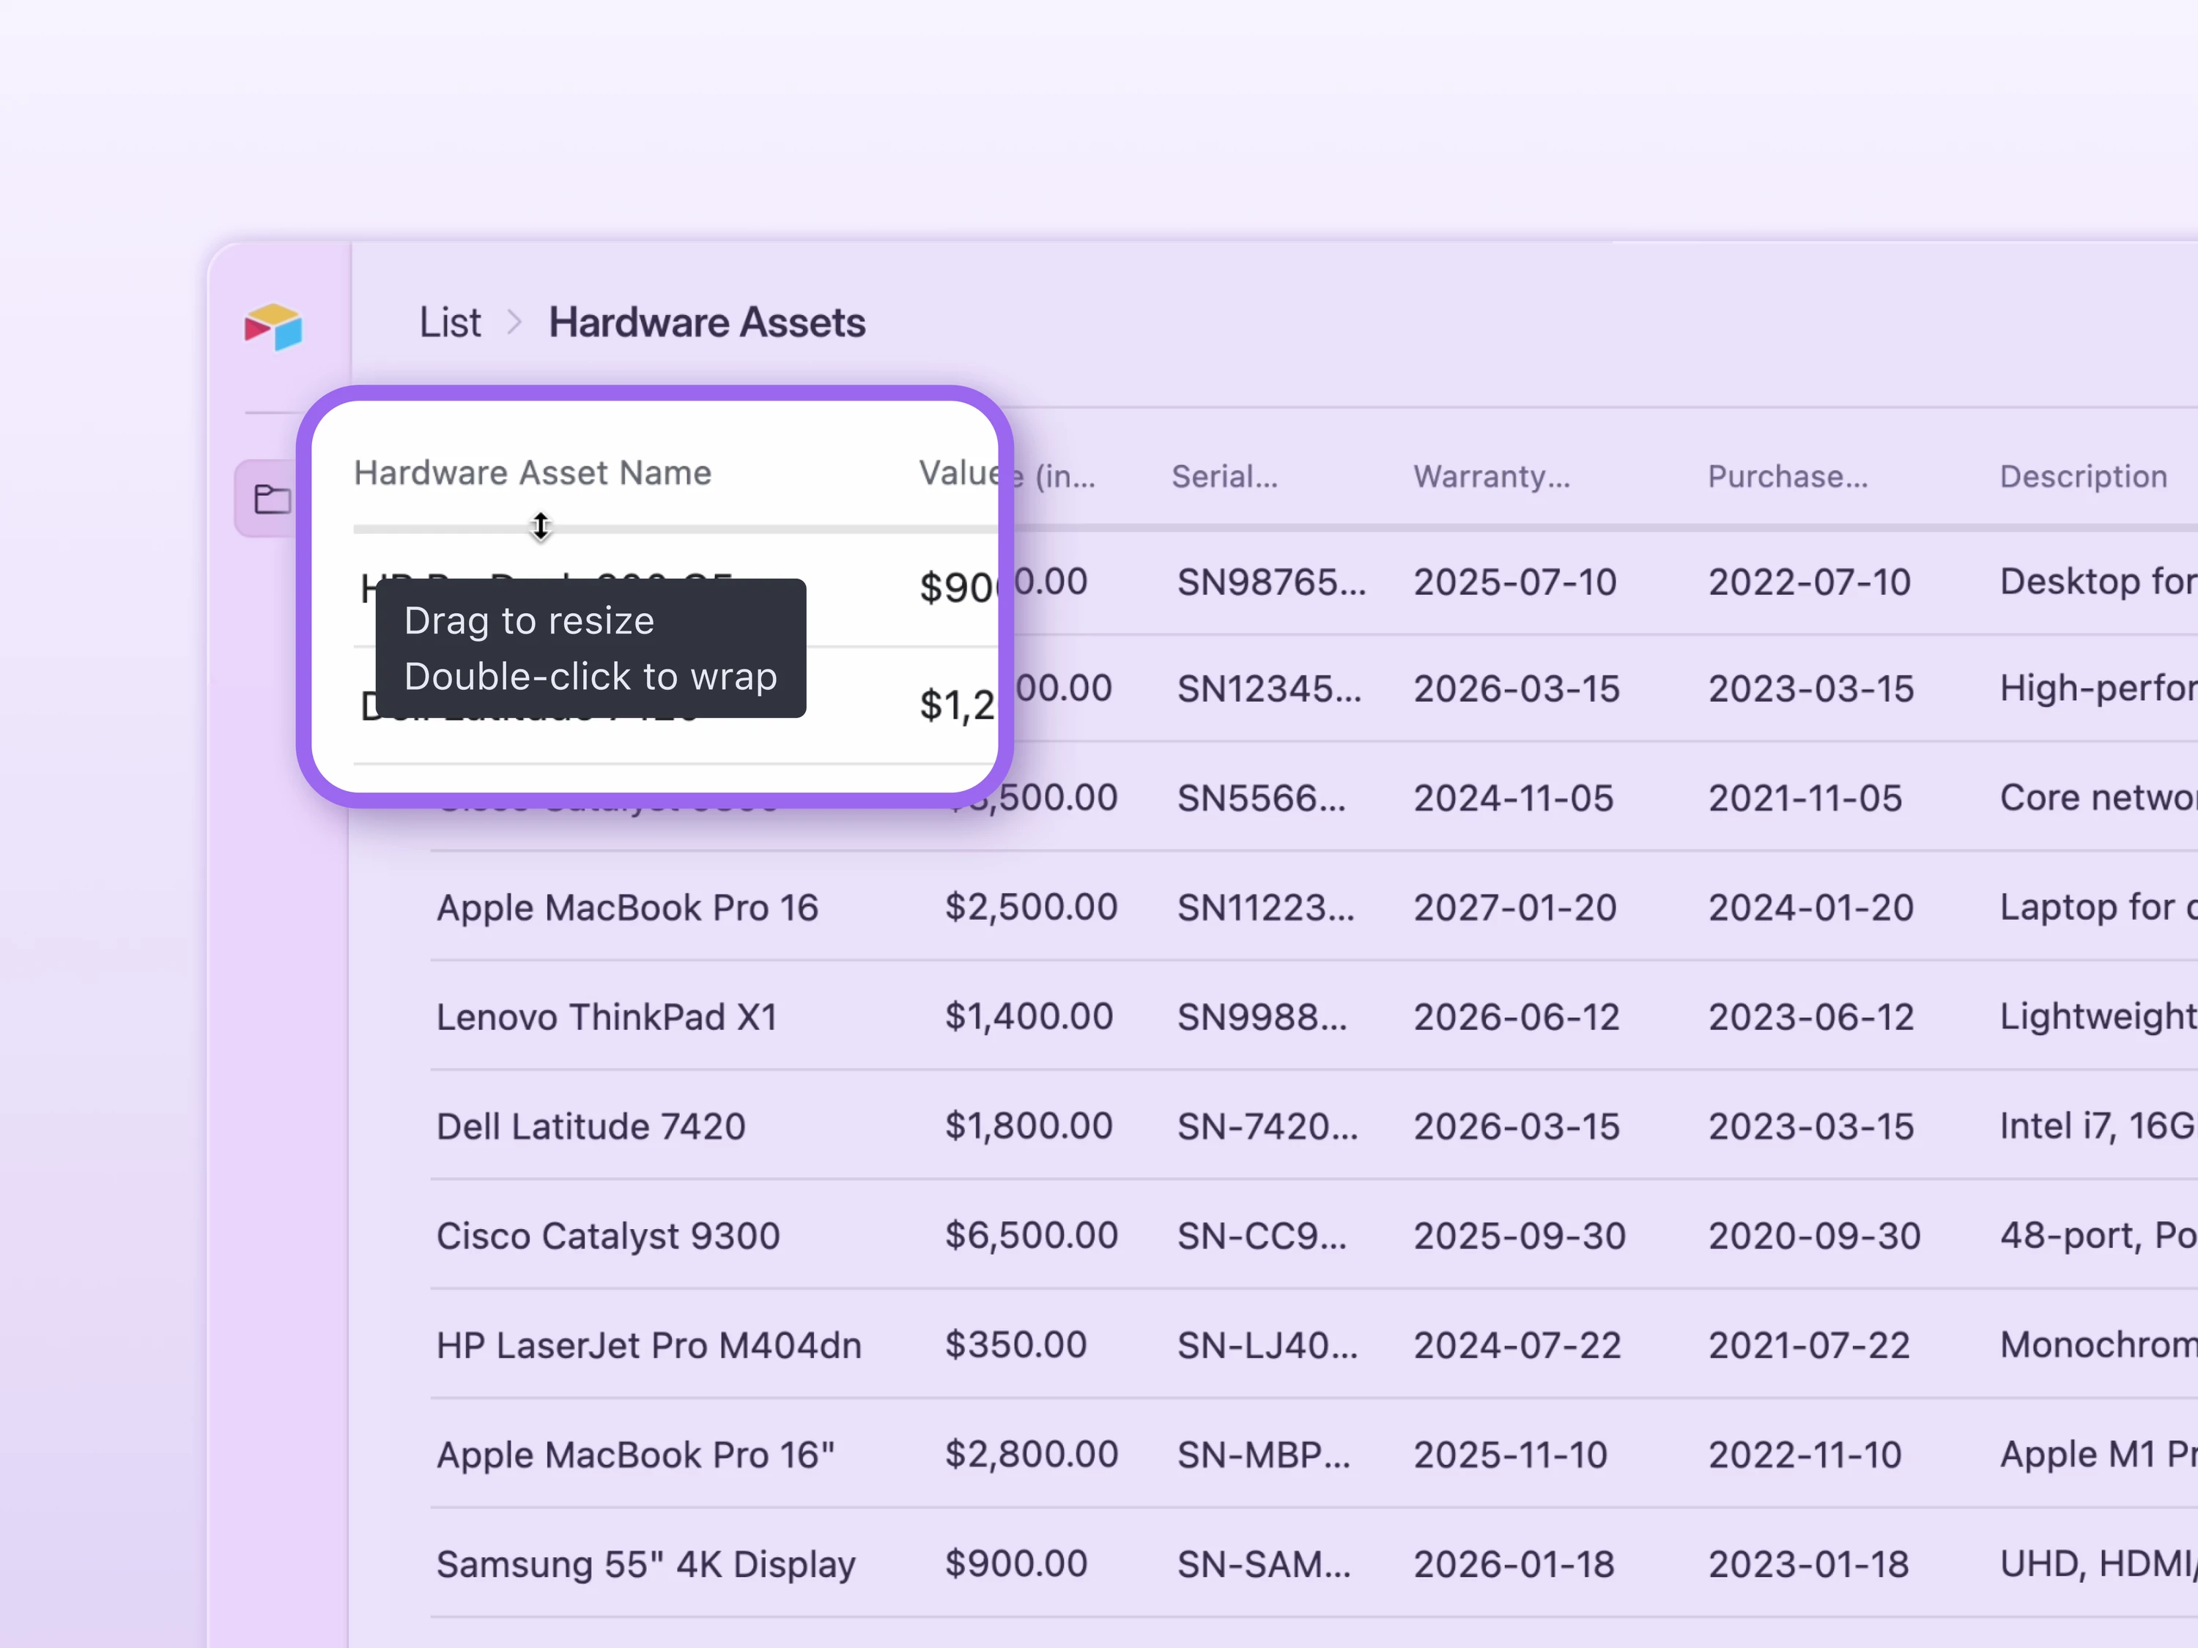Click the List breadcrumb link

449,323
